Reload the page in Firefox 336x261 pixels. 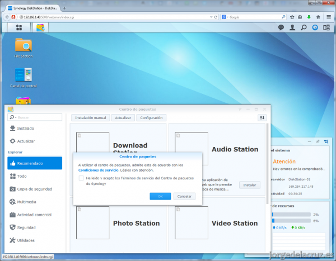[216, 17]
